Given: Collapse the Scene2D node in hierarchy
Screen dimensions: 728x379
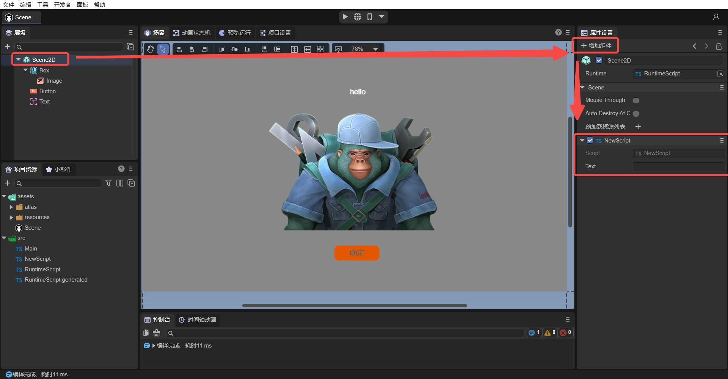Looking at the screenshot, I should click(x=18, y=60).
